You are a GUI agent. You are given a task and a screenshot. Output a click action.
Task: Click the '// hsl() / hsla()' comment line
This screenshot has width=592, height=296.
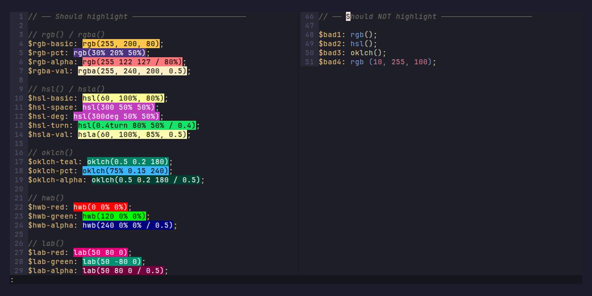[67, 89]
